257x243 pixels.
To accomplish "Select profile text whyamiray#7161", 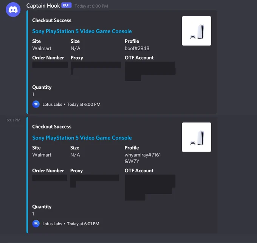I will (142, 155).
